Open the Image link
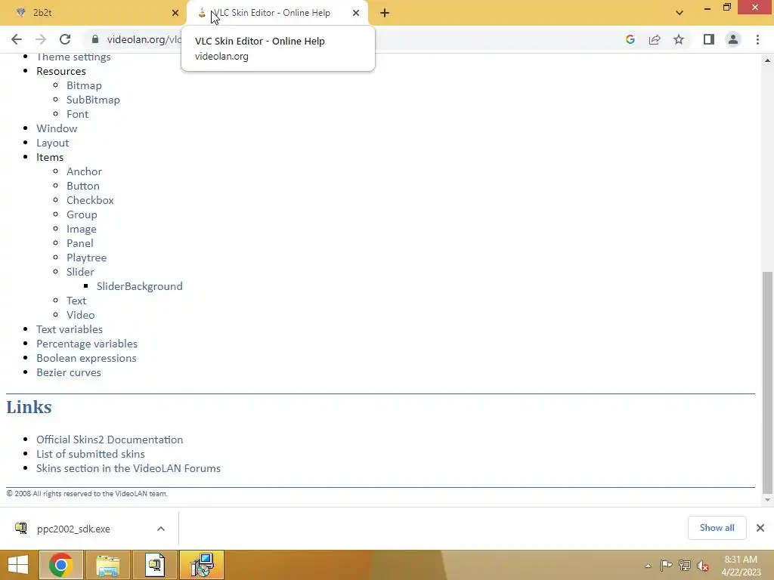Image resolution: width=774 pixels, height=580 pixels. coord(82,230)
